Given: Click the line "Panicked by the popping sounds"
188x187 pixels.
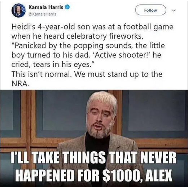Looking at the screenshot, I should [x=88, y=46].
